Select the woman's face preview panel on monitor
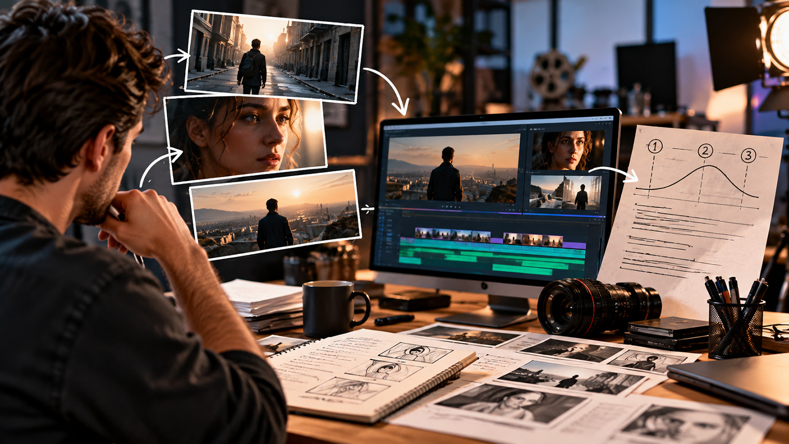The width and height of the screenshot is (789, 444). tap(568, 150)
